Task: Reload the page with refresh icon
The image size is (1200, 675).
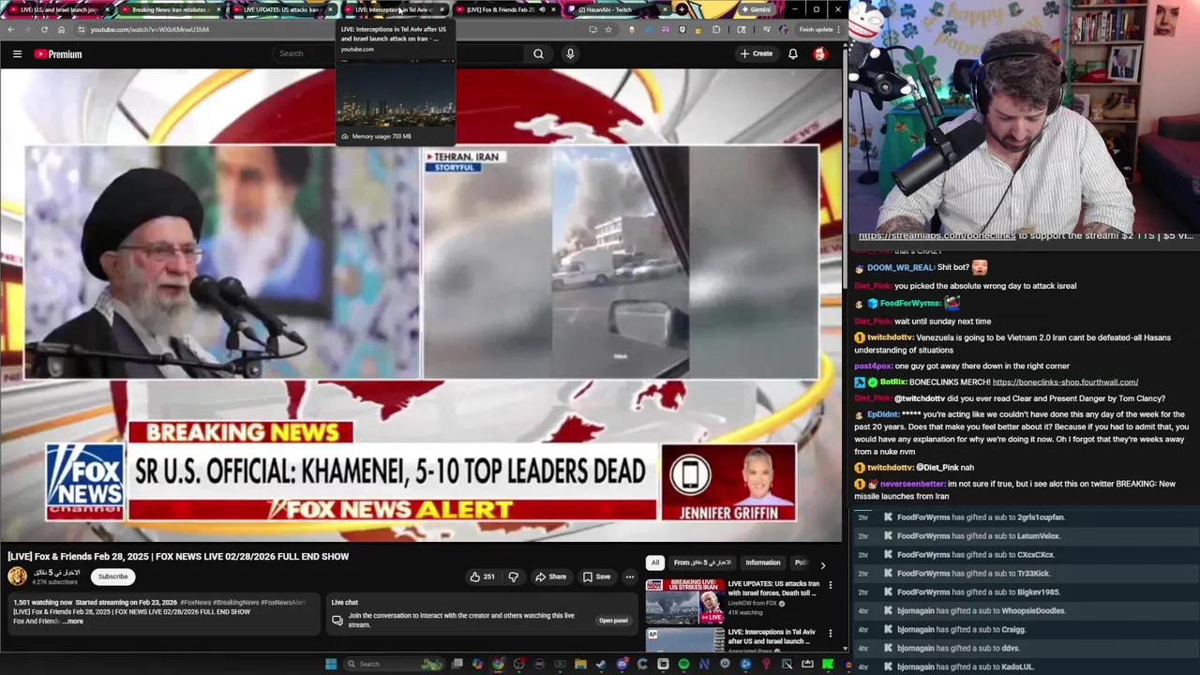Action: click(x=44, y=29)
